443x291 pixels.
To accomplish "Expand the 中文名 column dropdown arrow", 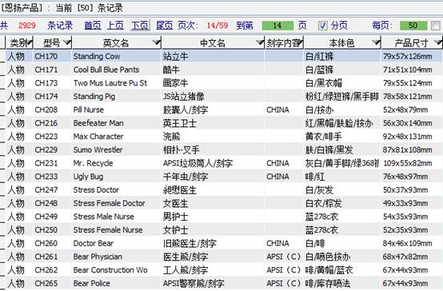I will click(x=260, y=42).
